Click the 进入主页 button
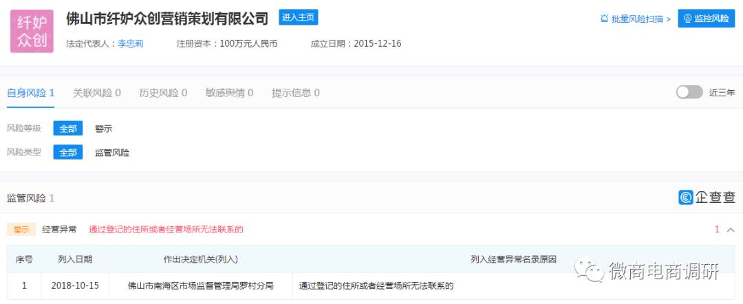743x304 pixels. [x=299, y=18]
